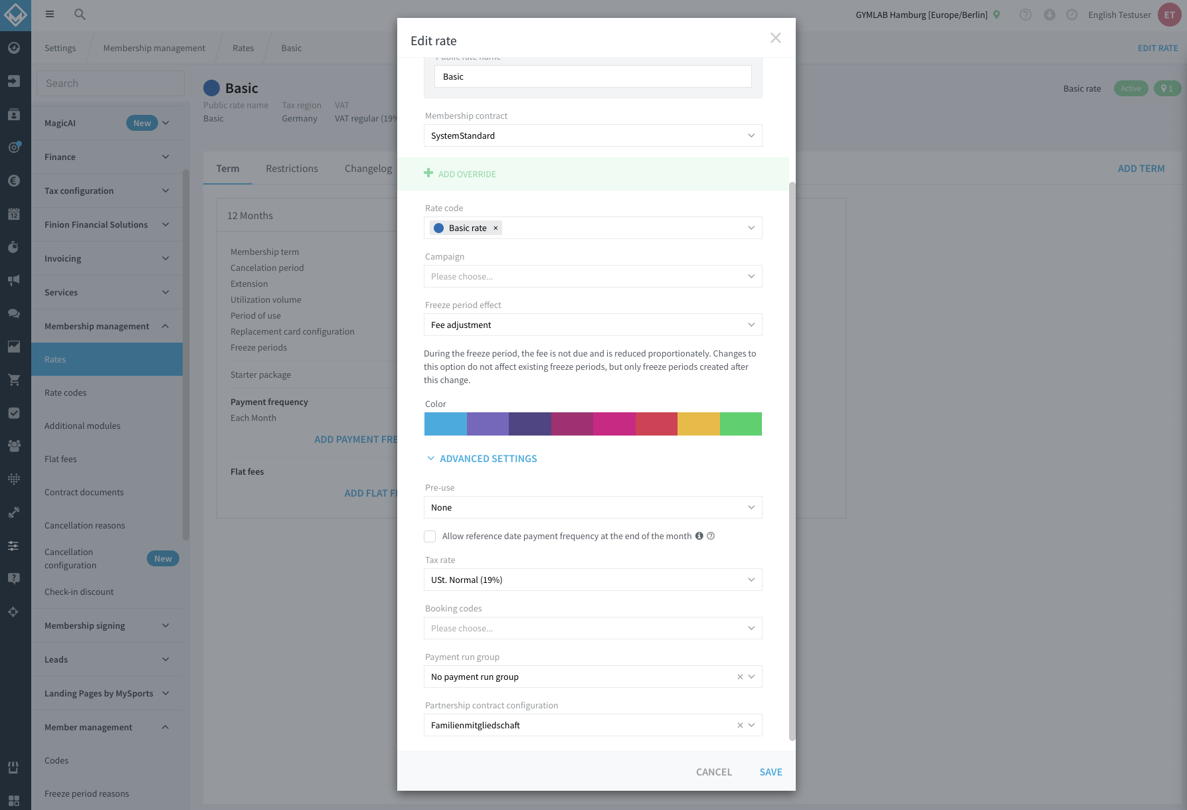
Task: Click help circle icon after reference date label
Action: click(711, 536)
